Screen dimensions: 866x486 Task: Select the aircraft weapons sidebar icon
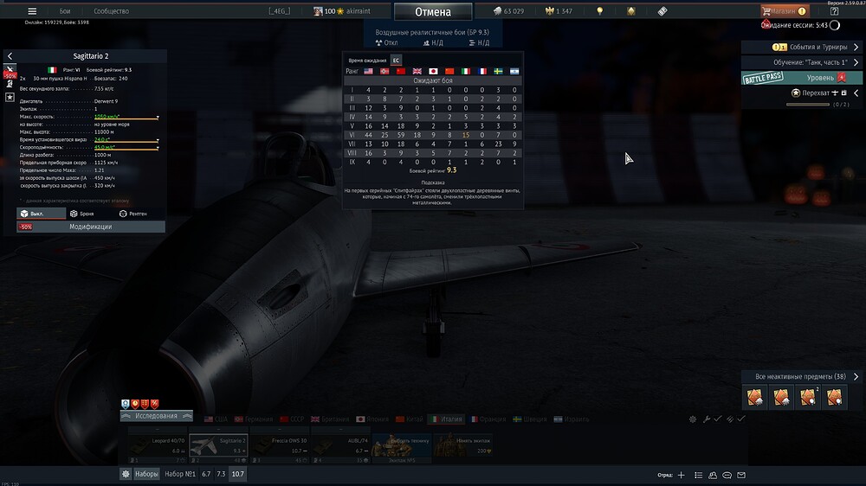point(10,70)
